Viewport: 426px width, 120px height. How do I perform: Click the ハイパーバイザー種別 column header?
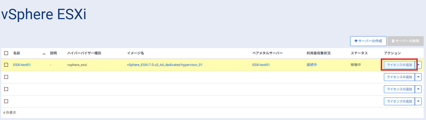(84, 53)
